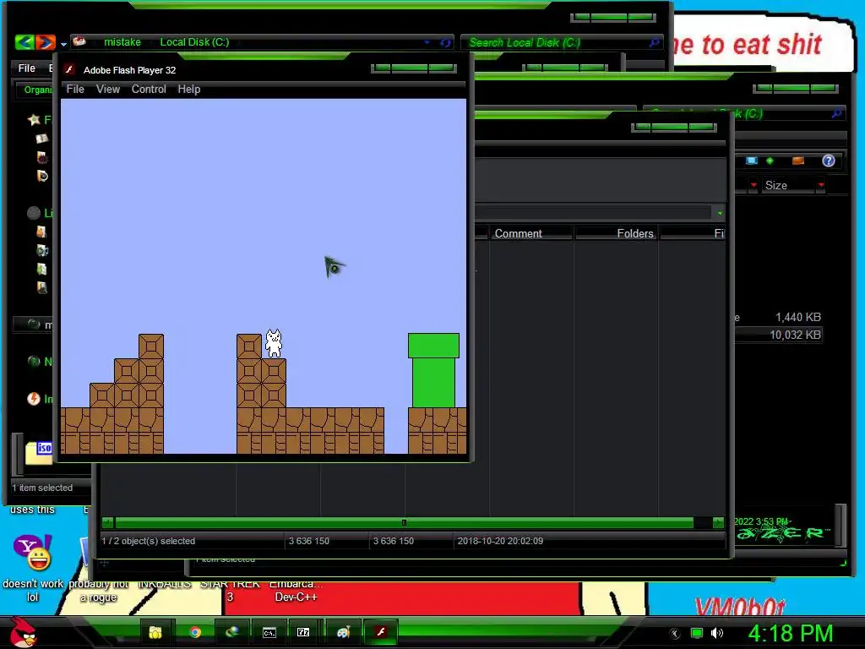Open the recent locations dropdown arrow

coord(63,44)
